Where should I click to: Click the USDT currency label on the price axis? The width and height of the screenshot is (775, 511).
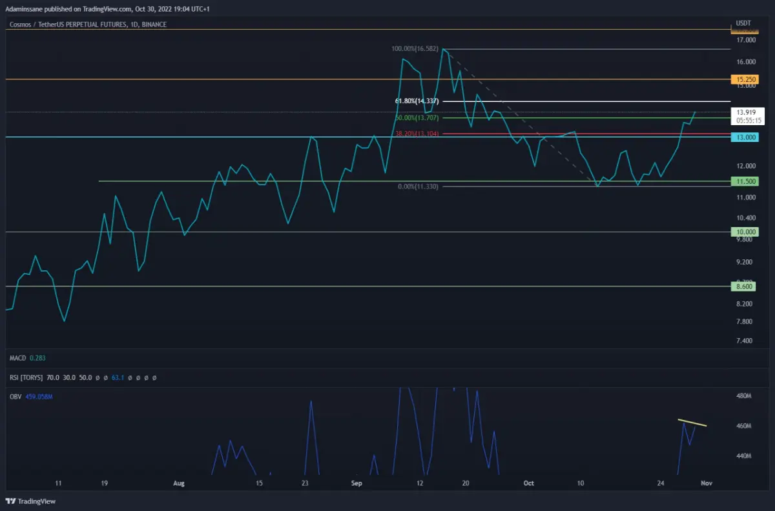point(744,24)
